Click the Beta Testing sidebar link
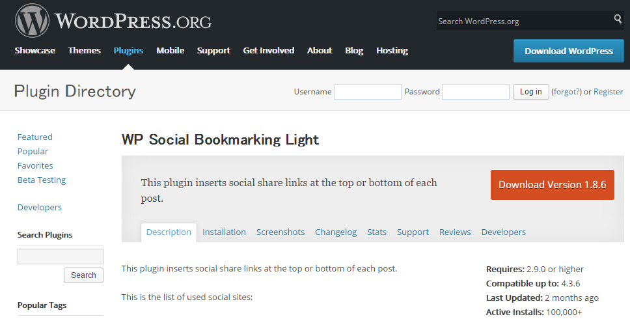630x319 pixels. tap(42, 180)
